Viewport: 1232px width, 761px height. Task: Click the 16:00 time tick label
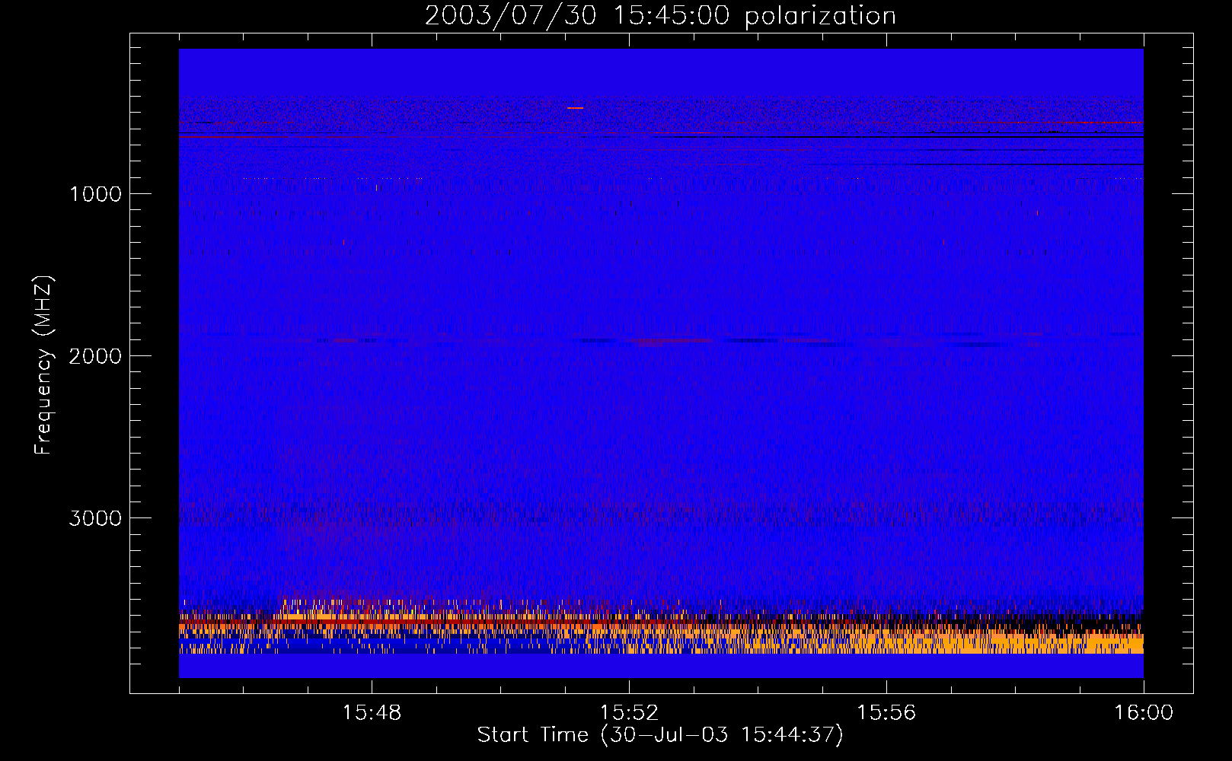[1144, 713]
